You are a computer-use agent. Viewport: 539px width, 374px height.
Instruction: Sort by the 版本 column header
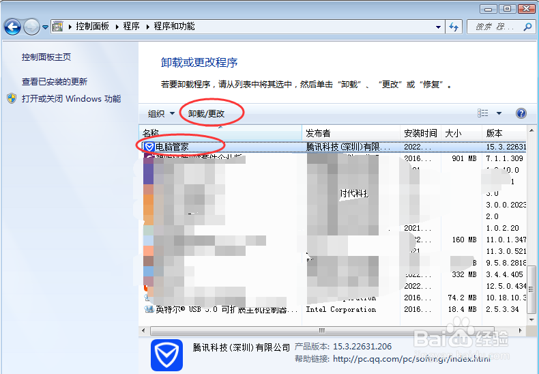(x=504, y=133)
